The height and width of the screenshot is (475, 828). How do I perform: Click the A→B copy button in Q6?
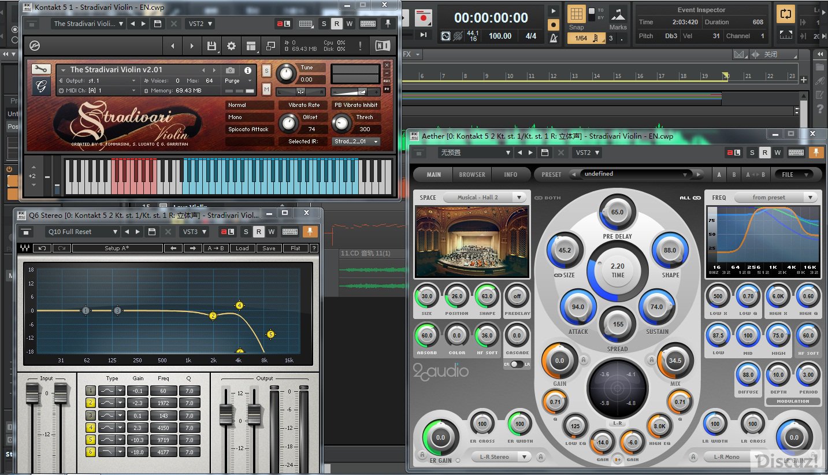(216, 248)
